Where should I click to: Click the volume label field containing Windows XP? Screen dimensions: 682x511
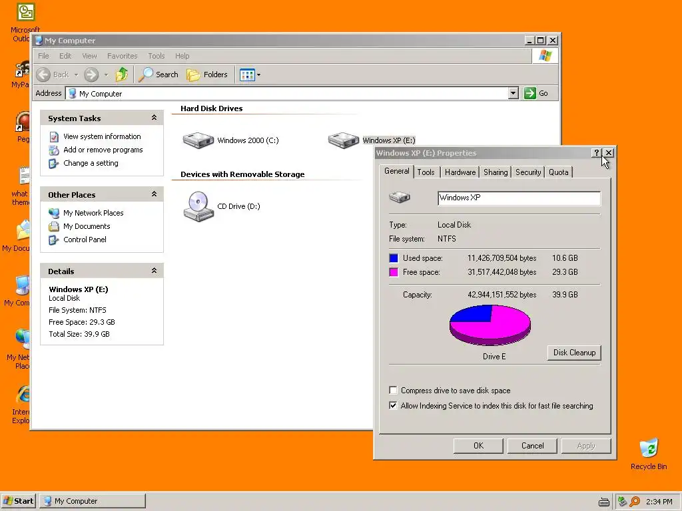coord(519,198)
